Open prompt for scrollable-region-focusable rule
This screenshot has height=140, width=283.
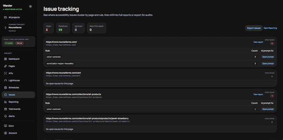click(268, 63)
